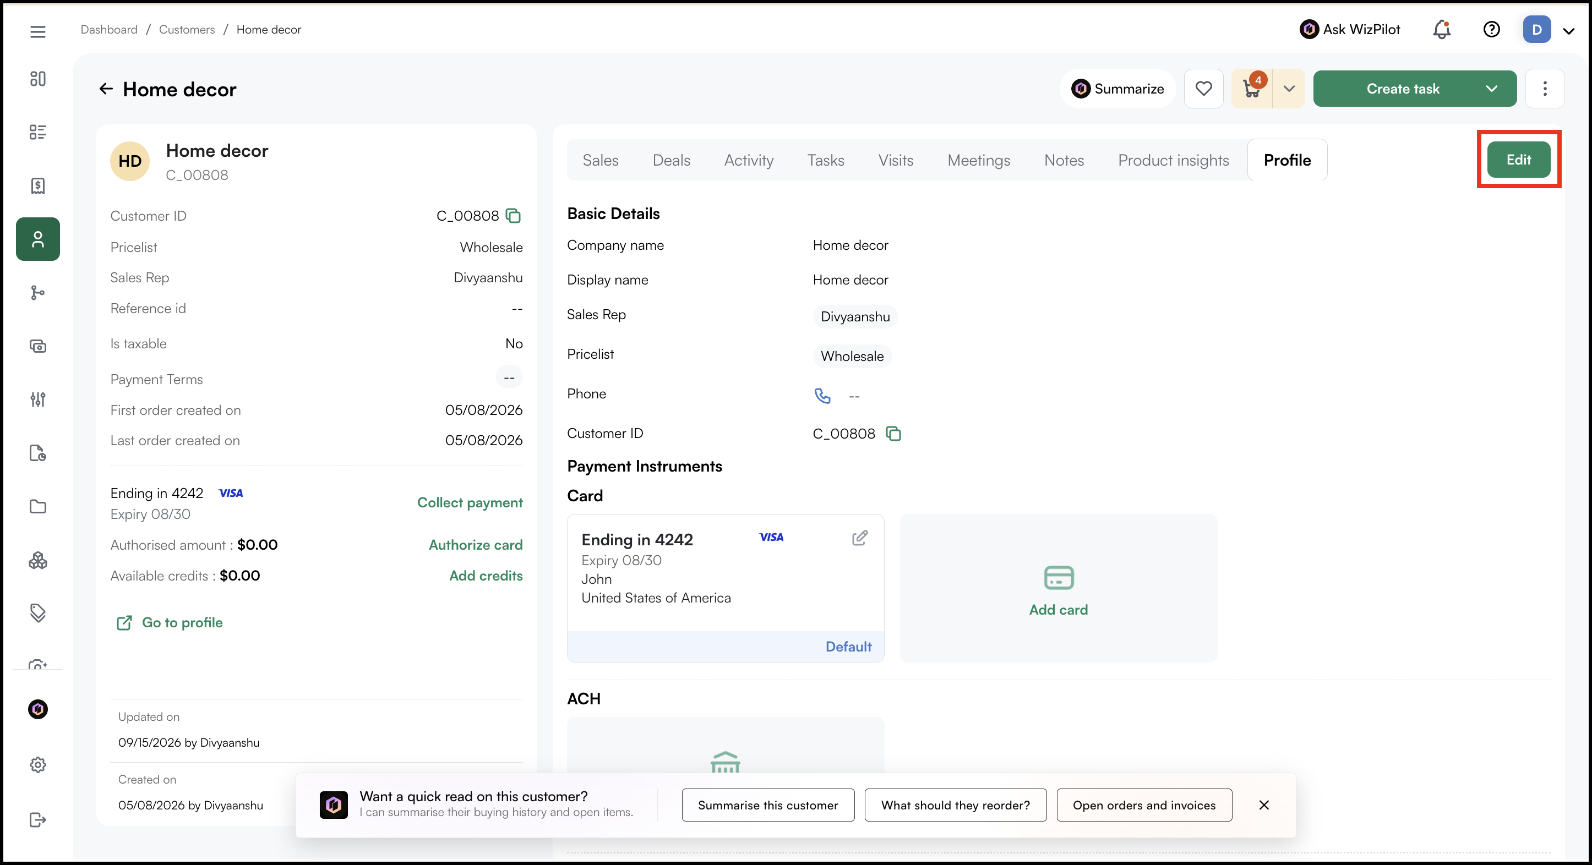Open the branch workflow sidebar icon

tap(37, 292)
